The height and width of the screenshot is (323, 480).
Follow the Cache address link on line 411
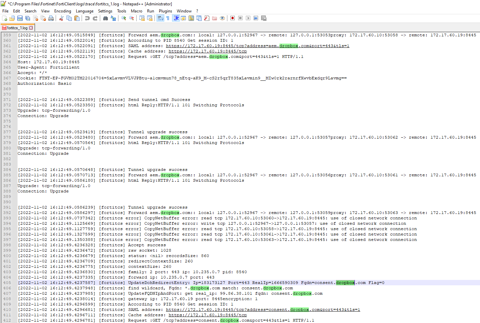coord(208,315)
